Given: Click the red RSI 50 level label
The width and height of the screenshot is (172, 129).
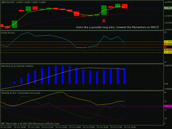Looking at the screenshot, I should point(165,47).
